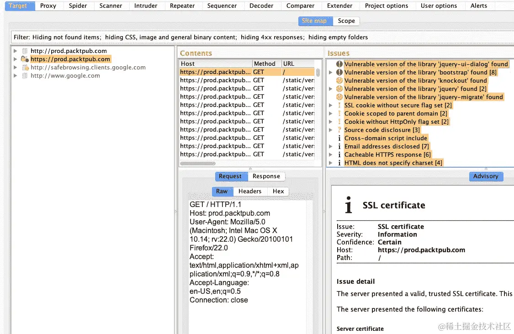Expand the https://prod.packtpub.com tree node
Viewport: 514px width, 334px height.
point(15,59)
